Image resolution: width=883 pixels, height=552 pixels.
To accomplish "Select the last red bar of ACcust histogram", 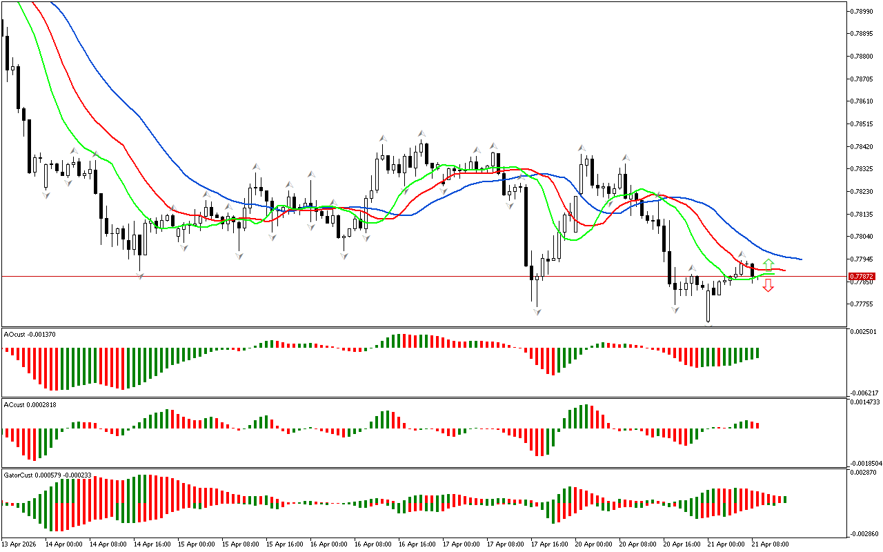I will point(757,426).
